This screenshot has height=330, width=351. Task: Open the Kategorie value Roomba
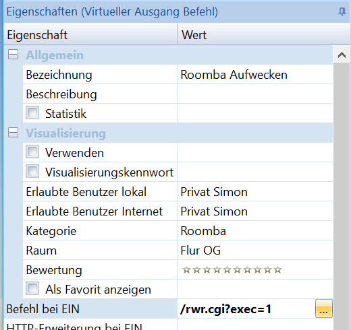point(255,231)
